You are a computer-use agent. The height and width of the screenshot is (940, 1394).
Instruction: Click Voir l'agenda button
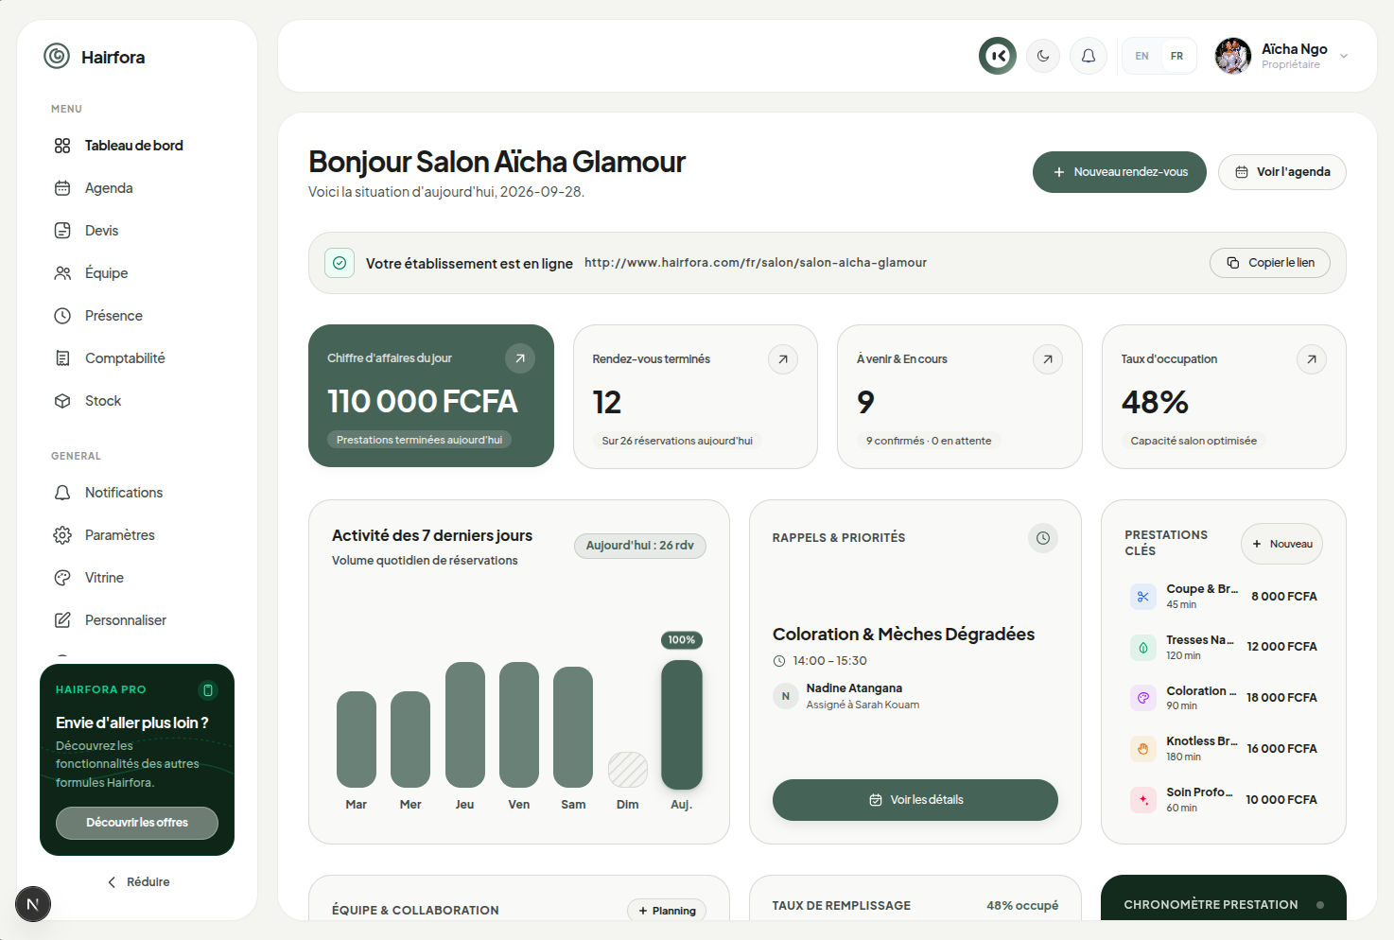pos(1282,172)
